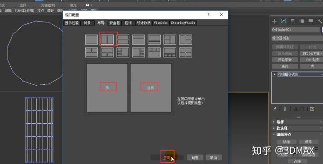Viewport: 323px width, 164px height.
Task: Open the Display command panel icon
Action: tap(311, 21)
